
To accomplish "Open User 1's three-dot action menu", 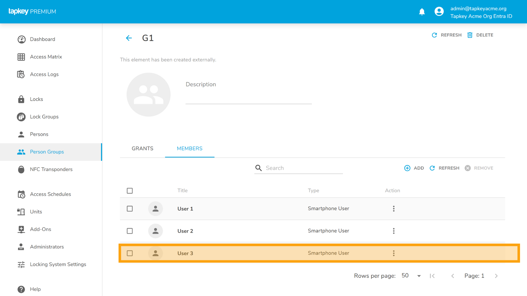I will coord(393,209).
